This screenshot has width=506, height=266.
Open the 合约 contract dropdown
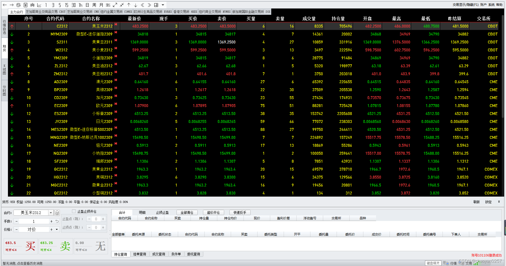[51, 212]
